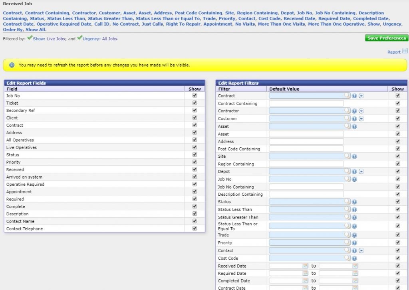Click the Save Preferences button
This screenshot has width=409, height=290.
[x=387, y=38]
